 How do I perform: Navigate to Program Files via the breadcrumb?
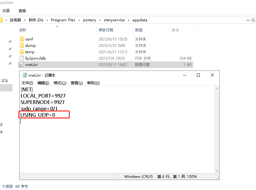(x=63, y=20)
